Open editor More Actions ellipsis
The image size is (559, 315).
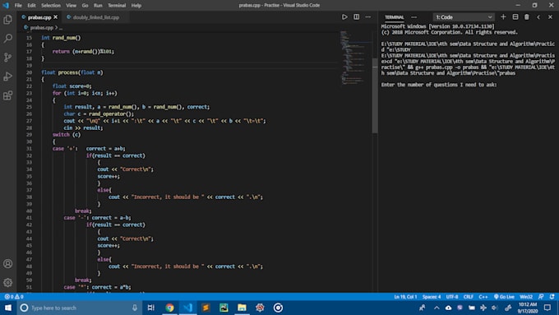(x=368, y=17)
